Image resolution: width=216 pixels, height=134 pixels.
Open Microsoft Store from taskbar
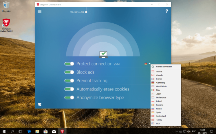pos(45,131)
